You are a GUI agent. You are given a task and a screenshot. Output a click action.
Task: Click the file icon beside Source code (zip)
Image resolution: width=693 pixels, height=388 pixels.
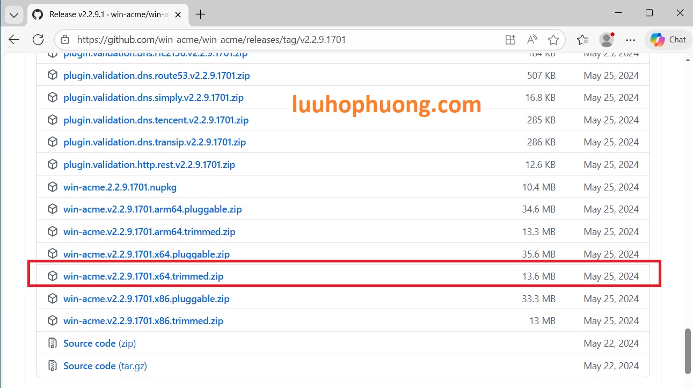tap(52, 343)
